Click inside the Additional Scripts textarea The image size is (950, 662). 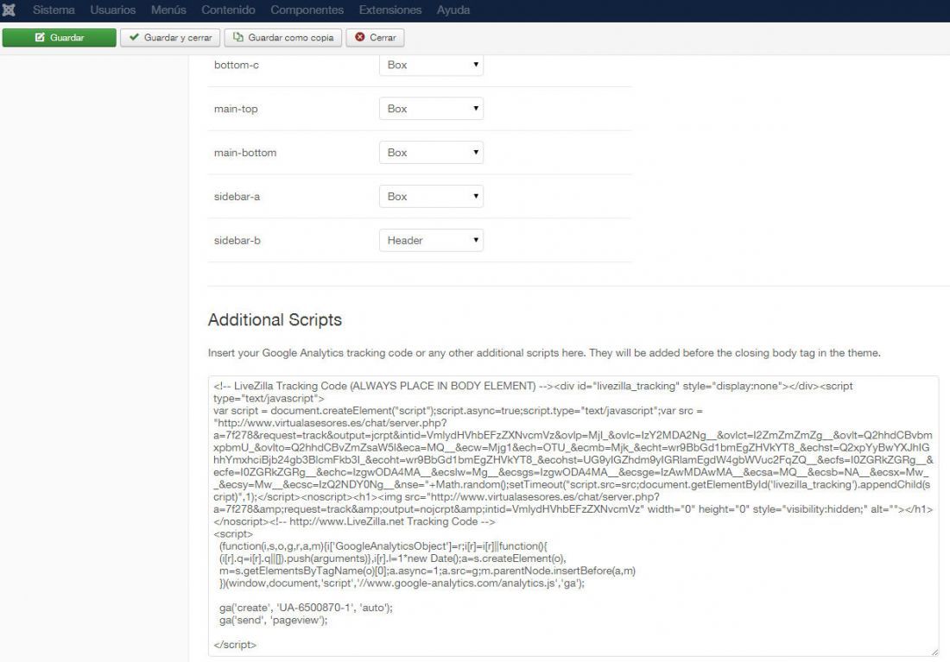point(573,515)
